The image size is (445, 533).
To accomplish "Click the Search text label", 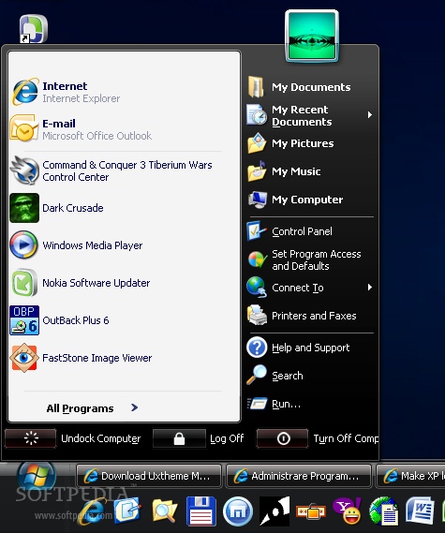I will (288, 376).
